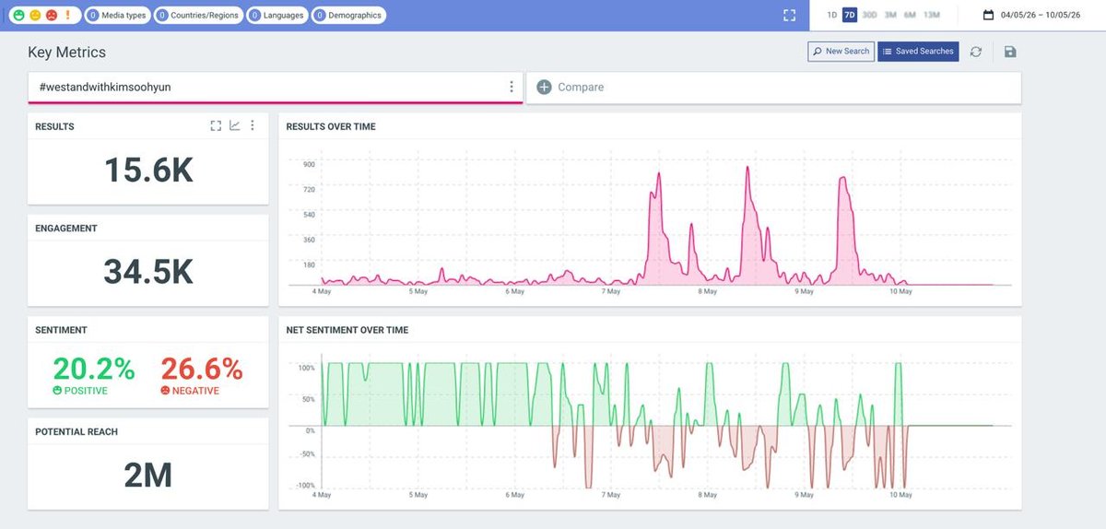Viewport: 1106px width, 529px height.
Task: Click the POTENTIAL REACH card heading
Action: pyautogui.click(x=76, y=431)
